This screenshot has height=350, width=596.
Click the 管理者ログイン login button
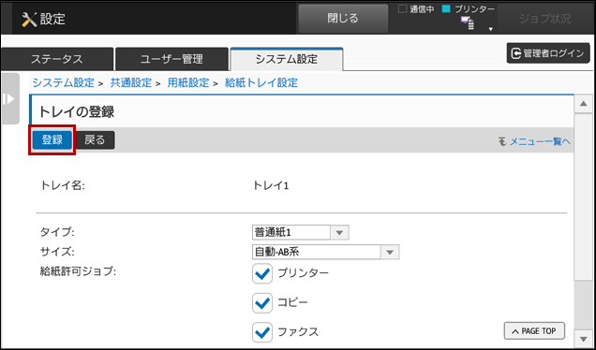pos(548,53)
